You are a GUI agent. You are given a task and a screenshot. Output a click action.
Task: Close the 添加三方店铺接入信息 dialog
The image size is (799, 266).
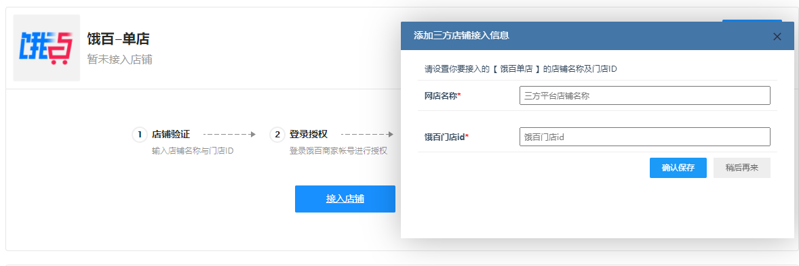[777, 36]
